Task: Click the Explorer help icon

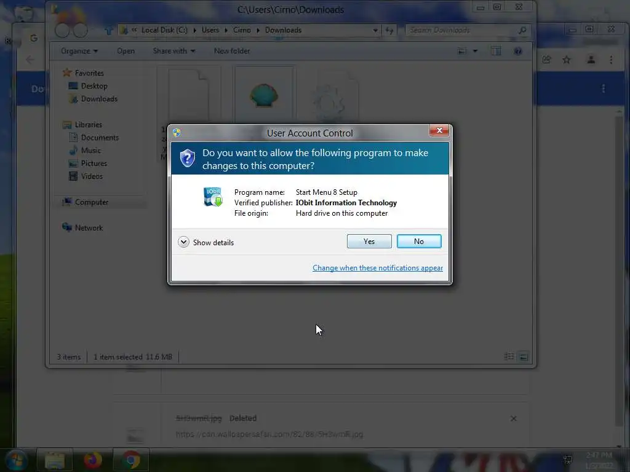Action: (518, 51)
